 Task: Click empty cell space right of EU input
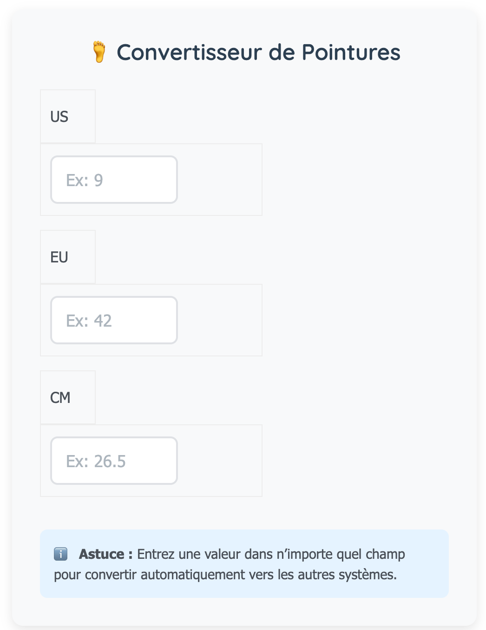tap(219, 320)
